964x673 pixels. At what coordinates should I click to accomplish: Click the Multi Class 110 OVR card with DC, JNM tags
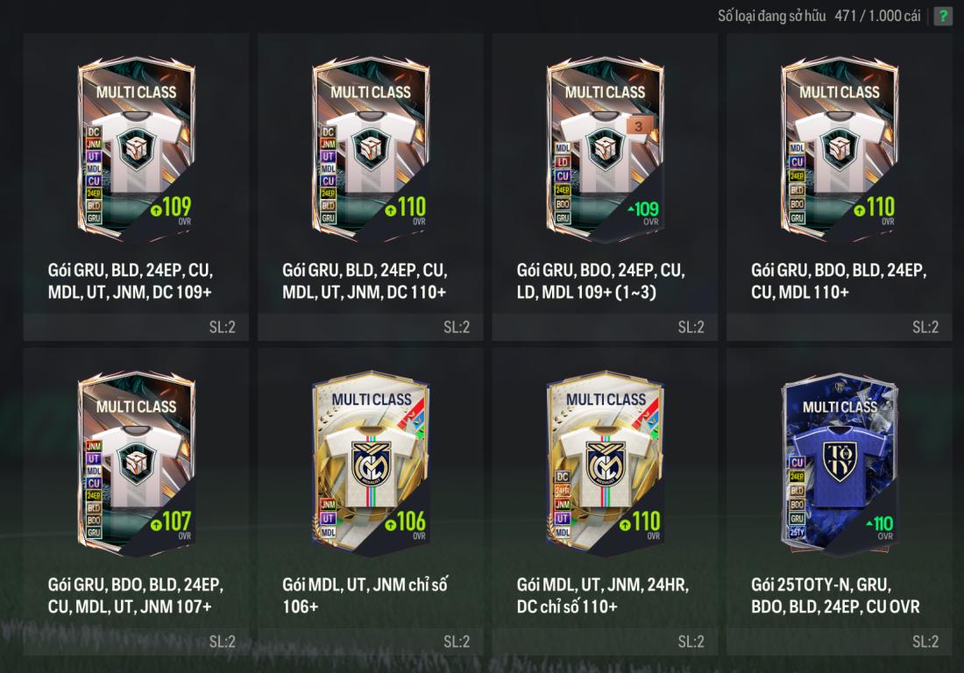pos(371,150)
